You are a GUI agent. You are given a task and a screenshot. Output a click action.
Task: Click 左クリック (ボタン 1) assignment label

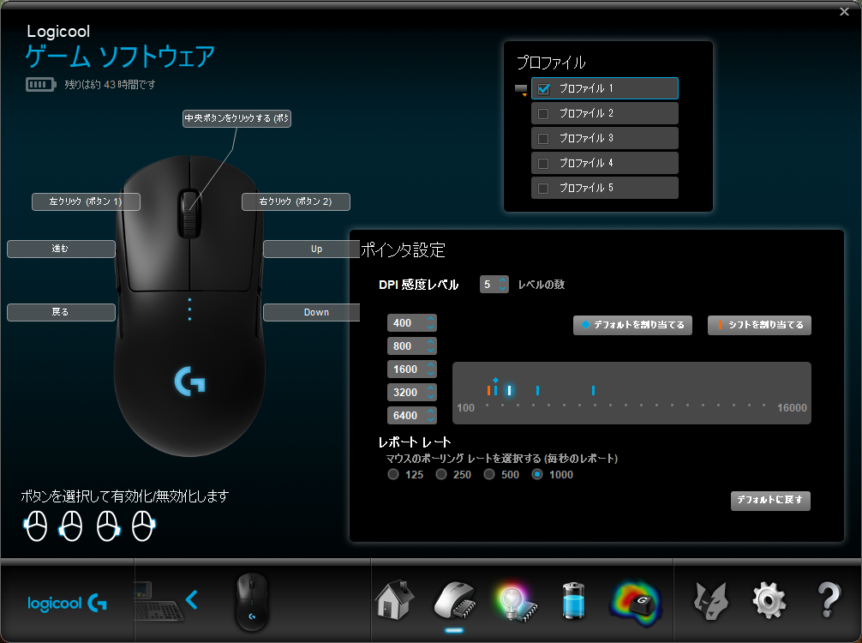[x=86, y=201]
